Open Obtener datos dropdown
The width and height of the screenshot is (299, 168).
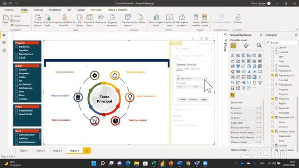point(38,24)
